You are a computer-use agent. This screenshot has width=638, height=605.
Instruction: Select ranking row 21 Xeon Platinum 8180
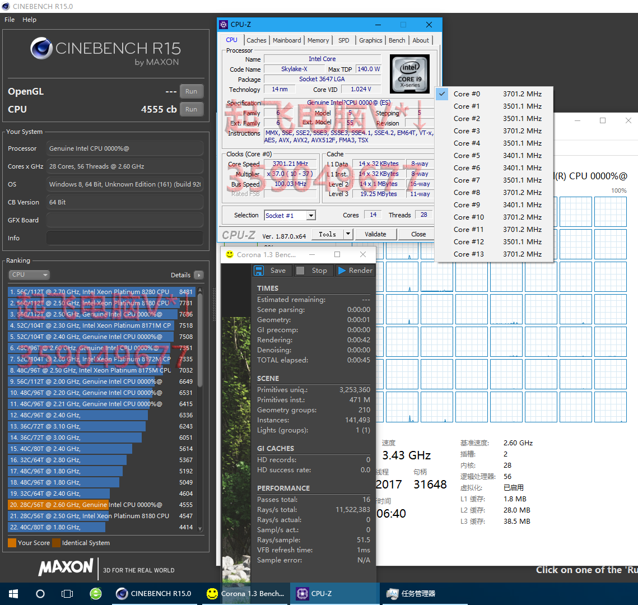pos(101,516)
